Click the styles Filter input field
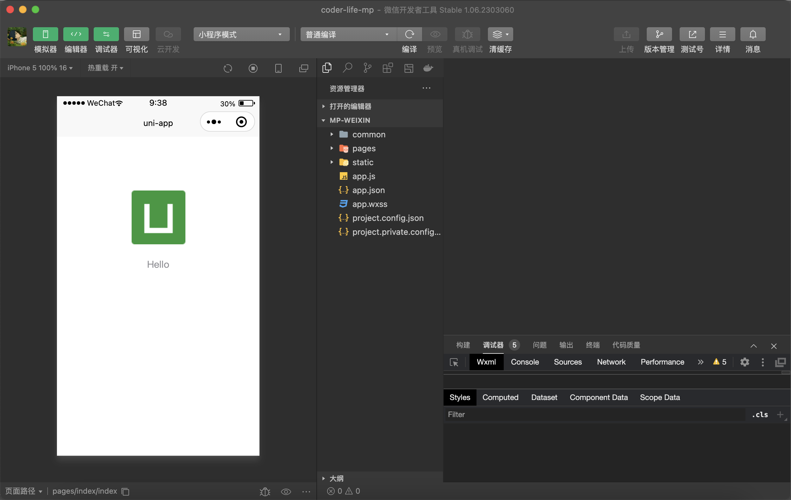The image size is (791, 500). [595, 415]
